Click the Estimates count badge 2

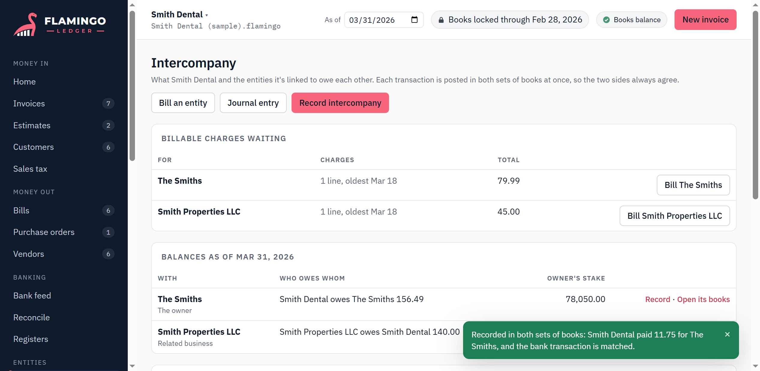click(108, 125)
